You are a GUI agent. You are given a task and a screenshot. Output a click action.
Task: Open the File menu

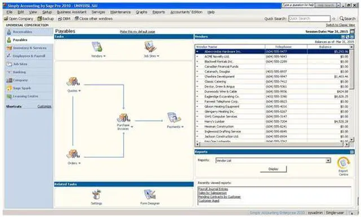(10, 12)
